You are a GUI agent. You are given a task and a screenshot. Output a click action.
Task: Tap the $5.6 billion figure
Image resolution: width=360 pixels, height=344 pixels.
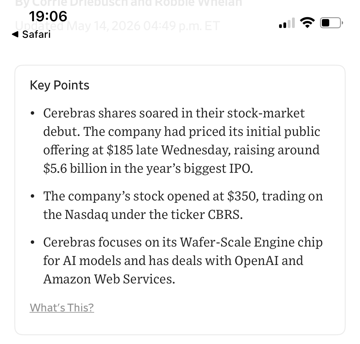(75, 168)
